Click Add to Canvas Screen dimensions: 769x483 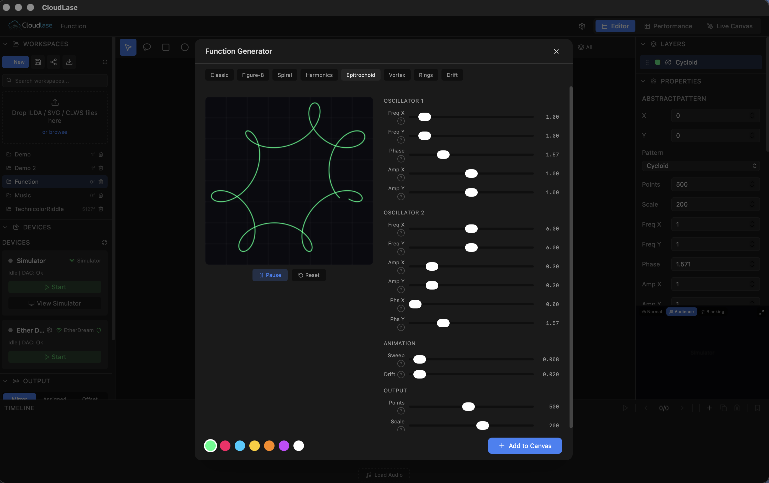pos(524,446)
